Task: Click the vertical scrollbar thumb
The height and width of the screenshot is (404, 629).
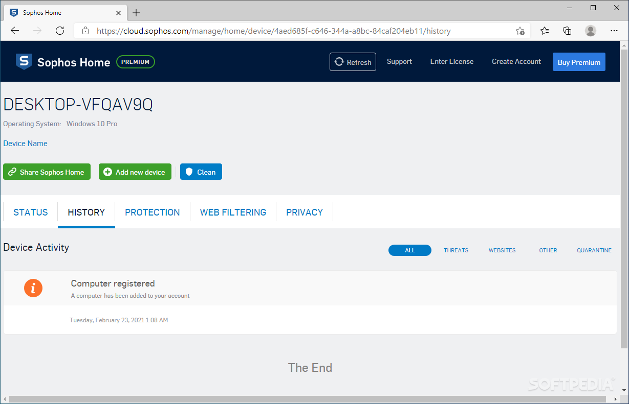Action: click(624, 199)
